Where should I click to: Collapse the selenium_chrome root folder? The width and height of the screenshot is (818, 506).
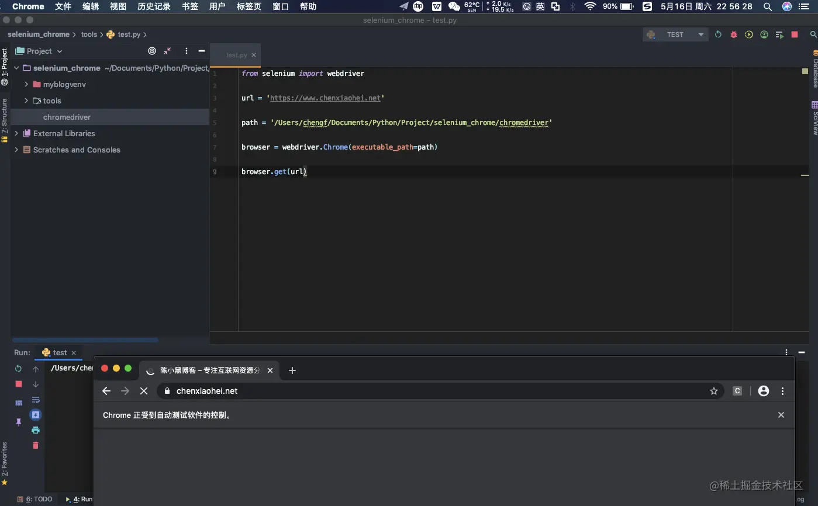16,68
